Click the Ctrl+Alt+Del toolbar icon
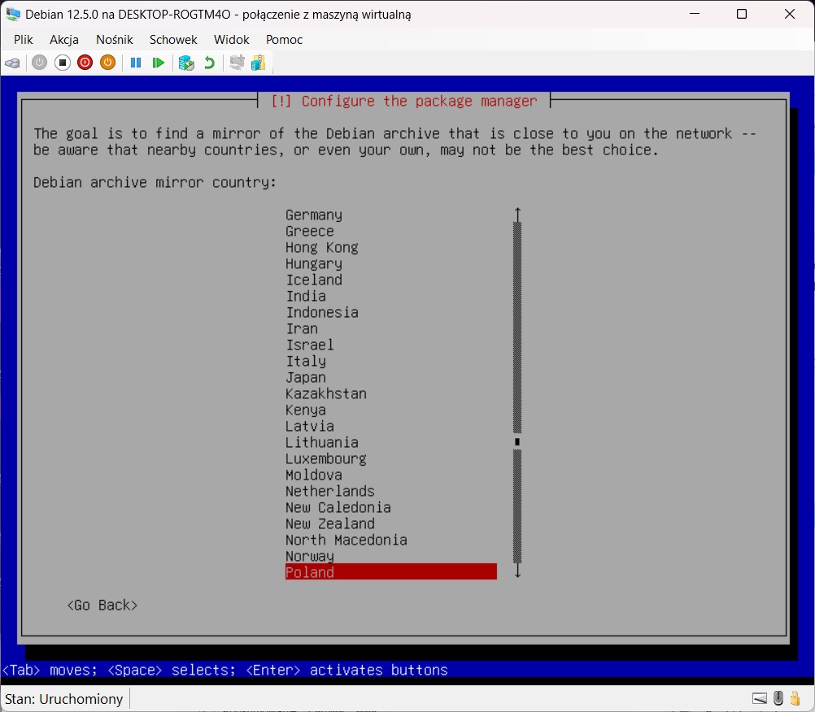Viewport: 815px width, 712px height. (x=12, y=63)
